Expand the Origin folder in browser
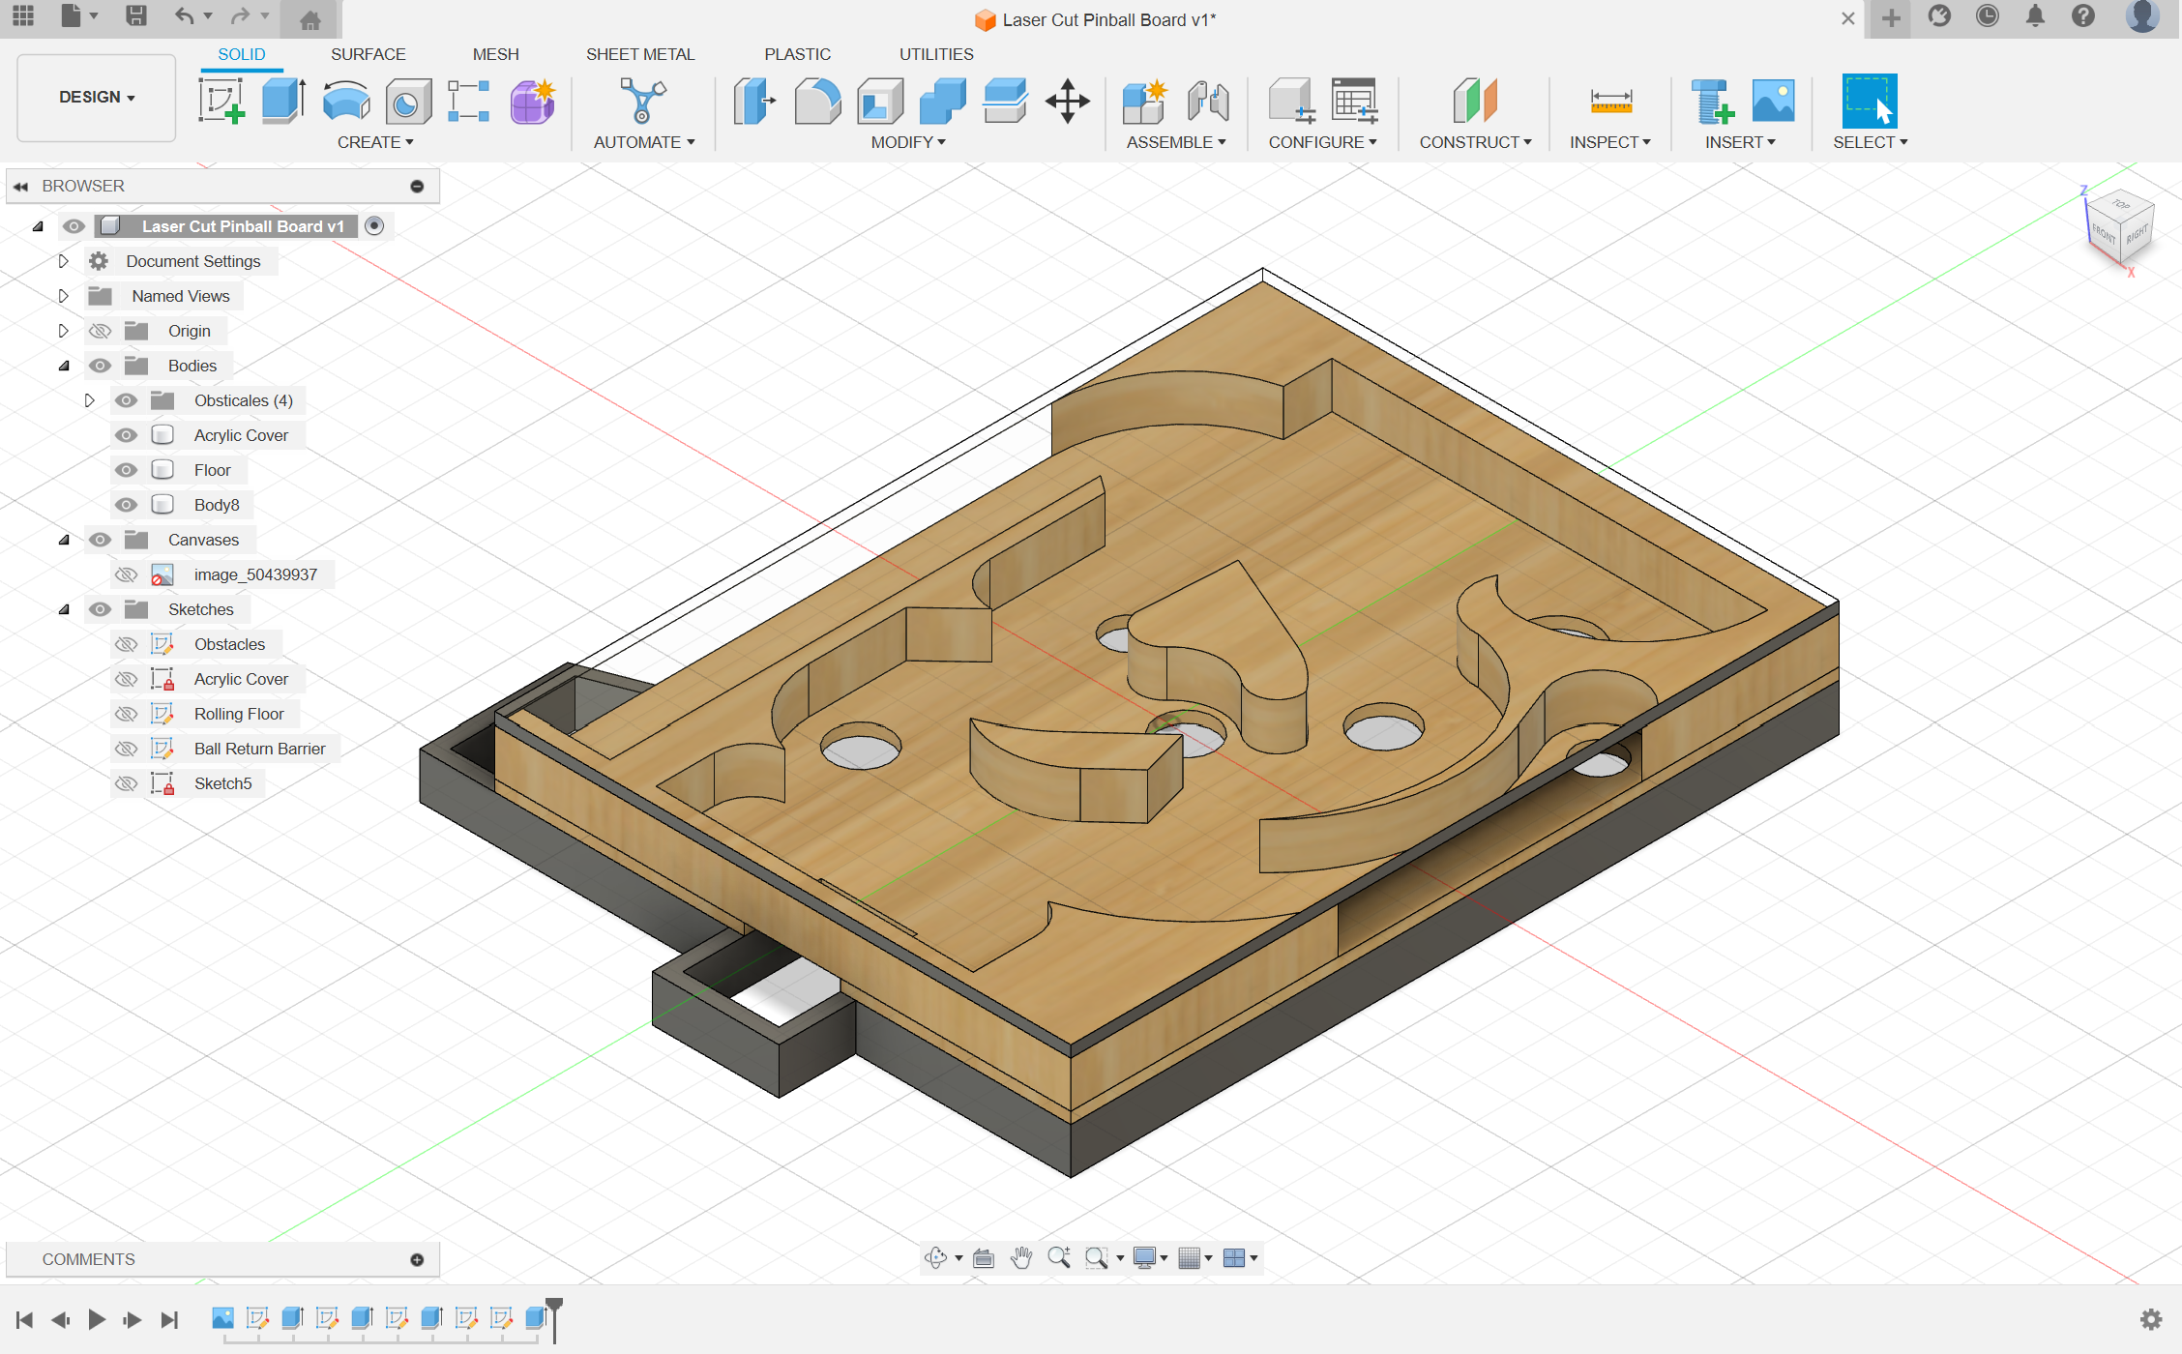Viewport: 2182px width, 1354px height. [x=63, y=331]
